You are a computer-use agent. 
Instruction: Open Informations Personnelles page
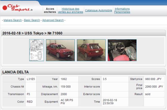point(122,10)
